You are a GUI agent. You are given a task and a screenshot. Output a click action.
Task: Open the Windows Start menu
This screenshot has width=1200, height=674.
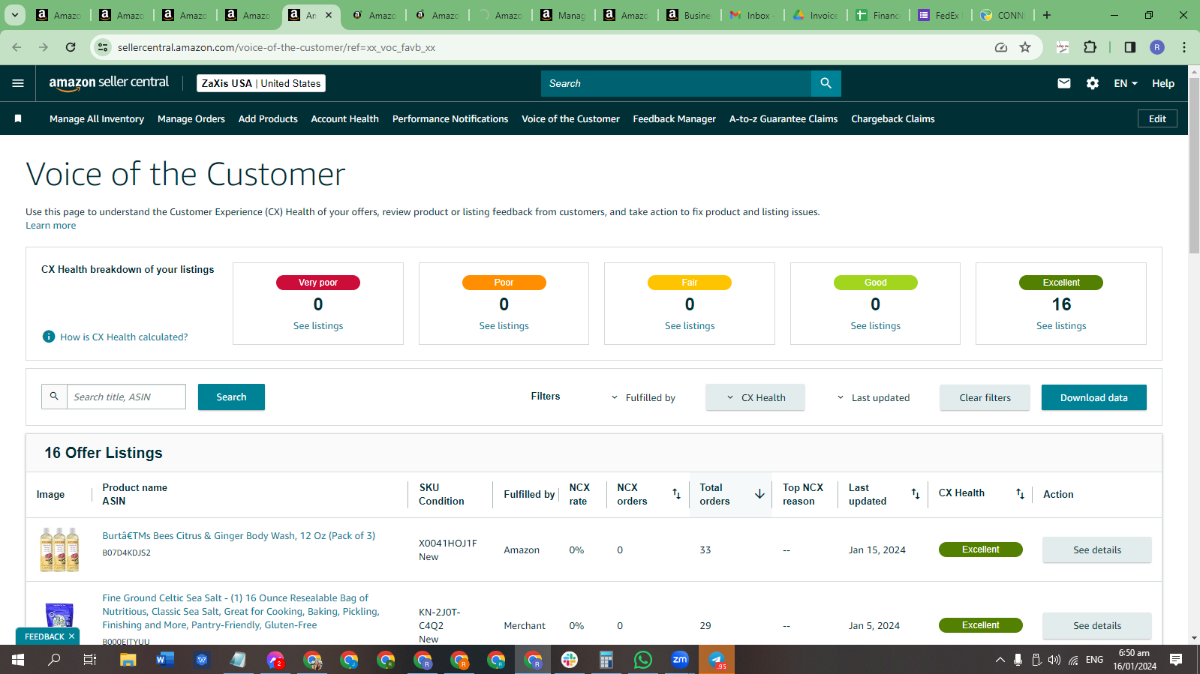pyautogui.click(x=18, y=660)
